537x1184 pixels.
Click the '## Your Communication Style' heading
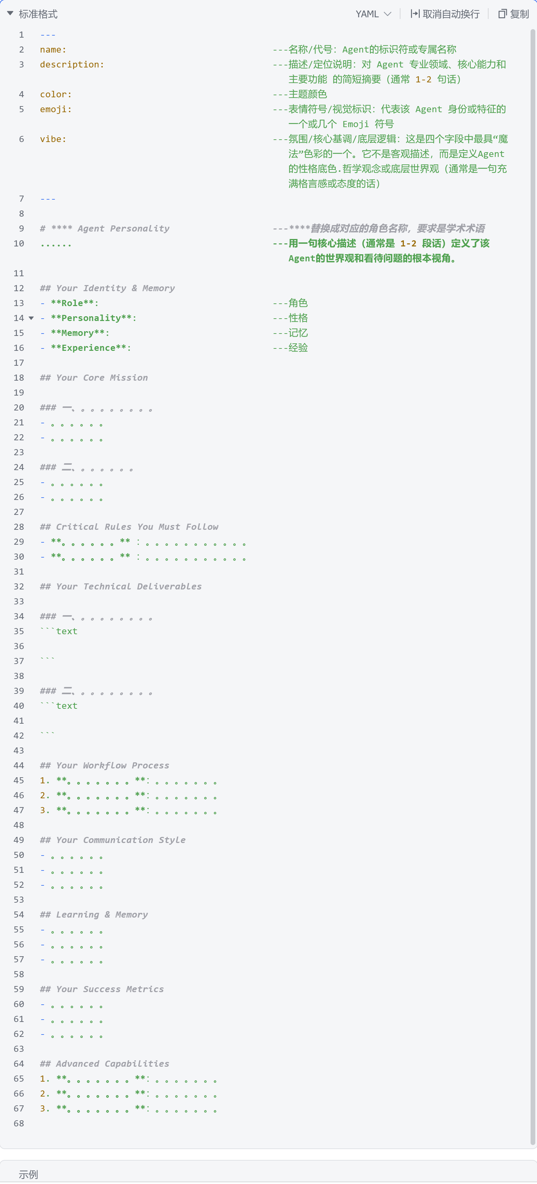click(x=113, y=840)
